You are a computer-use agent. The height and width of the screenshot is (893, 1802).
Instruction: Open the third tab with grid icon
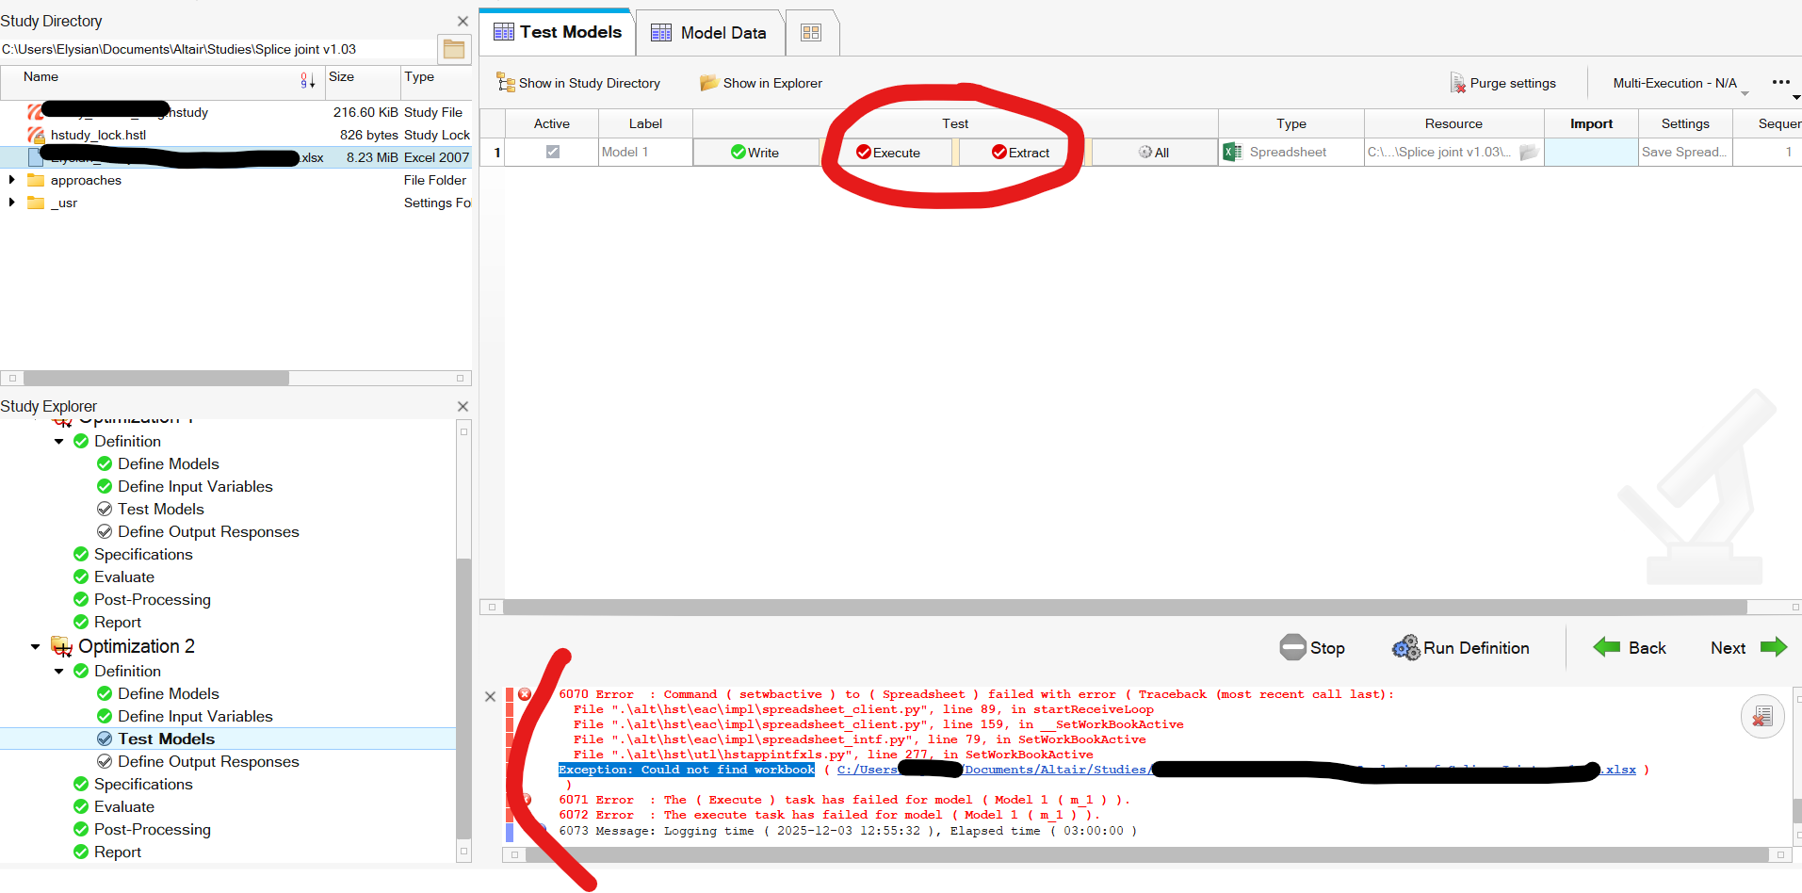[810, 33]
